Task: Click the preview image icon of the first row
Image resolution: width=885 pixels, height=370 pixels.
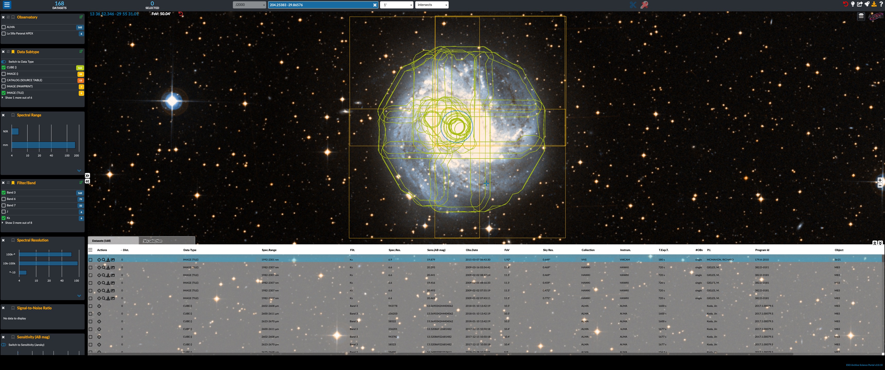Action: coord(113,260)
